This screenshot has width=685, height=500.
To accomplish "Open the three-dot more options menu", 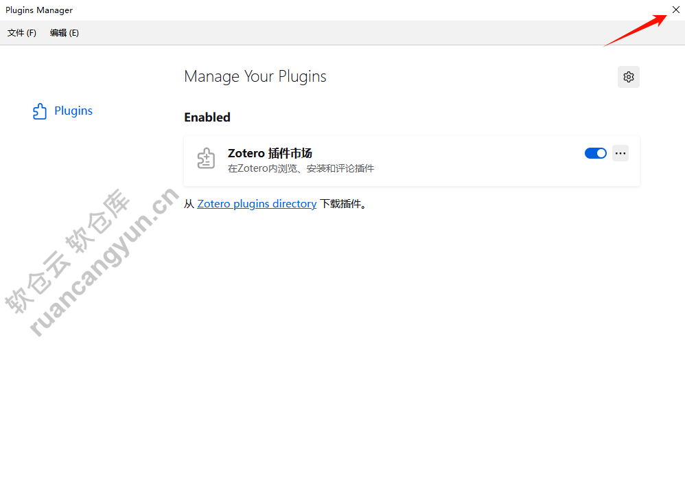I will click(620, 153).
